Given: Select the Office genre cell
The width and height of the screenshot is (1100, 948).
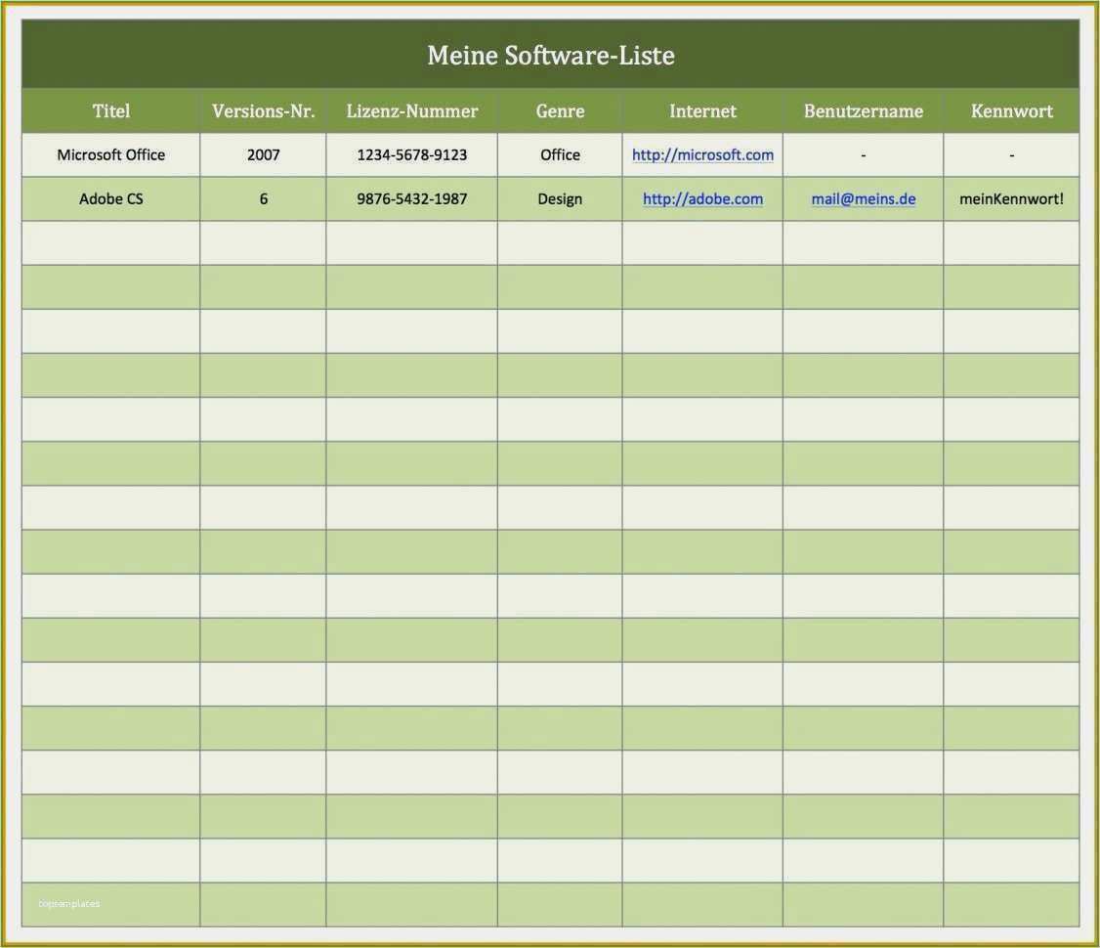Looking at the screenshot, I should point(560,155).
